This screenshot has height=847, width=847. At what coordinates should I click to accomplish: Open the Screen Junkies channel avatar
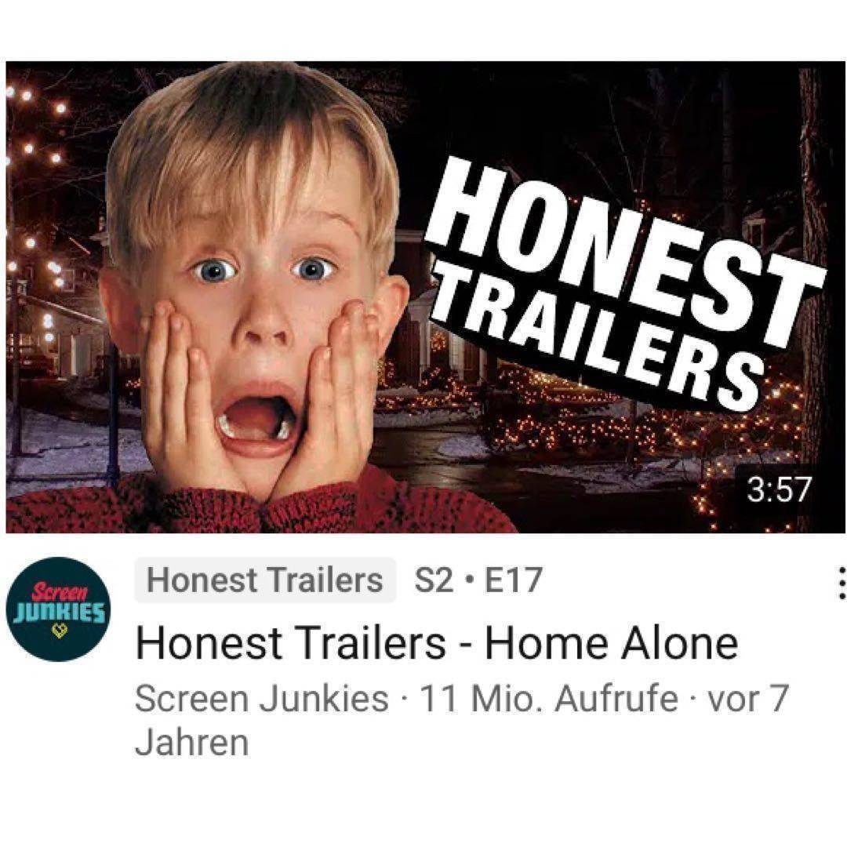point(58,609)
